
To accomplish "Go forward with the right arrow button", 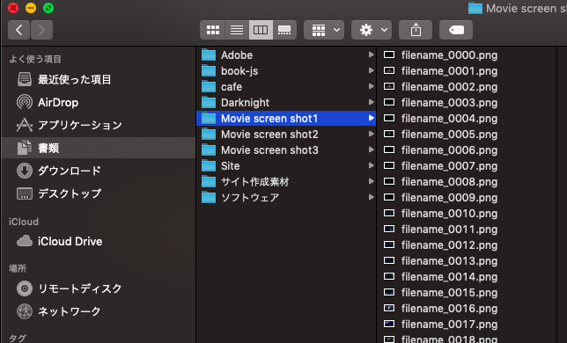I will [41, 30].
